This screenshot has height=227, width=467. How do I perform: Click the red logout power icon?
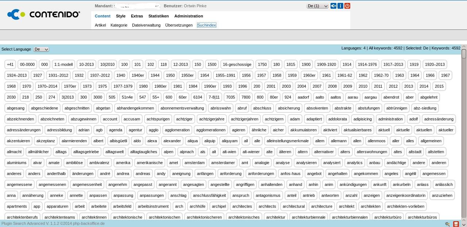pos(347,6)
